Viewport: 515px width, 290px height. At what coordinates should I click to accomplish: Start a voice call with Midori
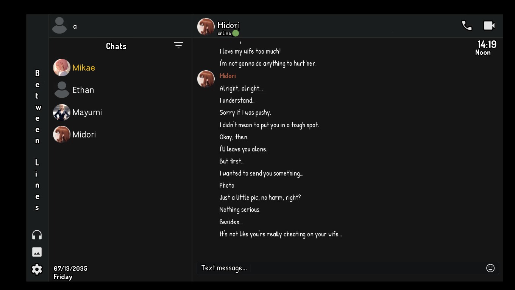coord(467,25)
